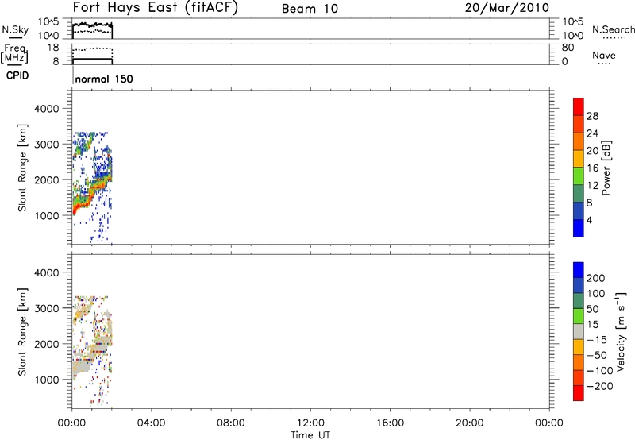Screen dimensions: 635x440
Task: Click the 'Beam 10' label
Action: [x=310, y=9]
